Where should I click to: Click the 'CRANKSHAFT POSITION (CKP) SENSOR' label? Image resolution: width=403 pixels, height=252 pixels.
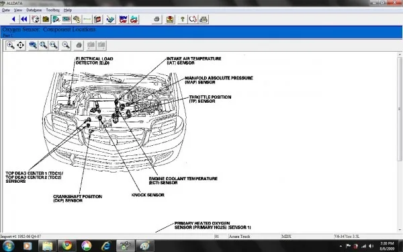tap(77, 198)
